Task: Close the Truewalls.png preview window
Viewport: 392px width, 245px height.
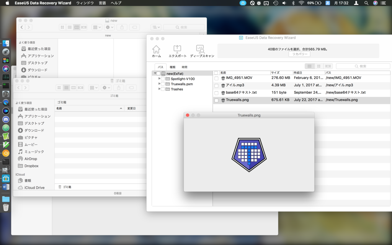Action: click(x=188, y=115)
